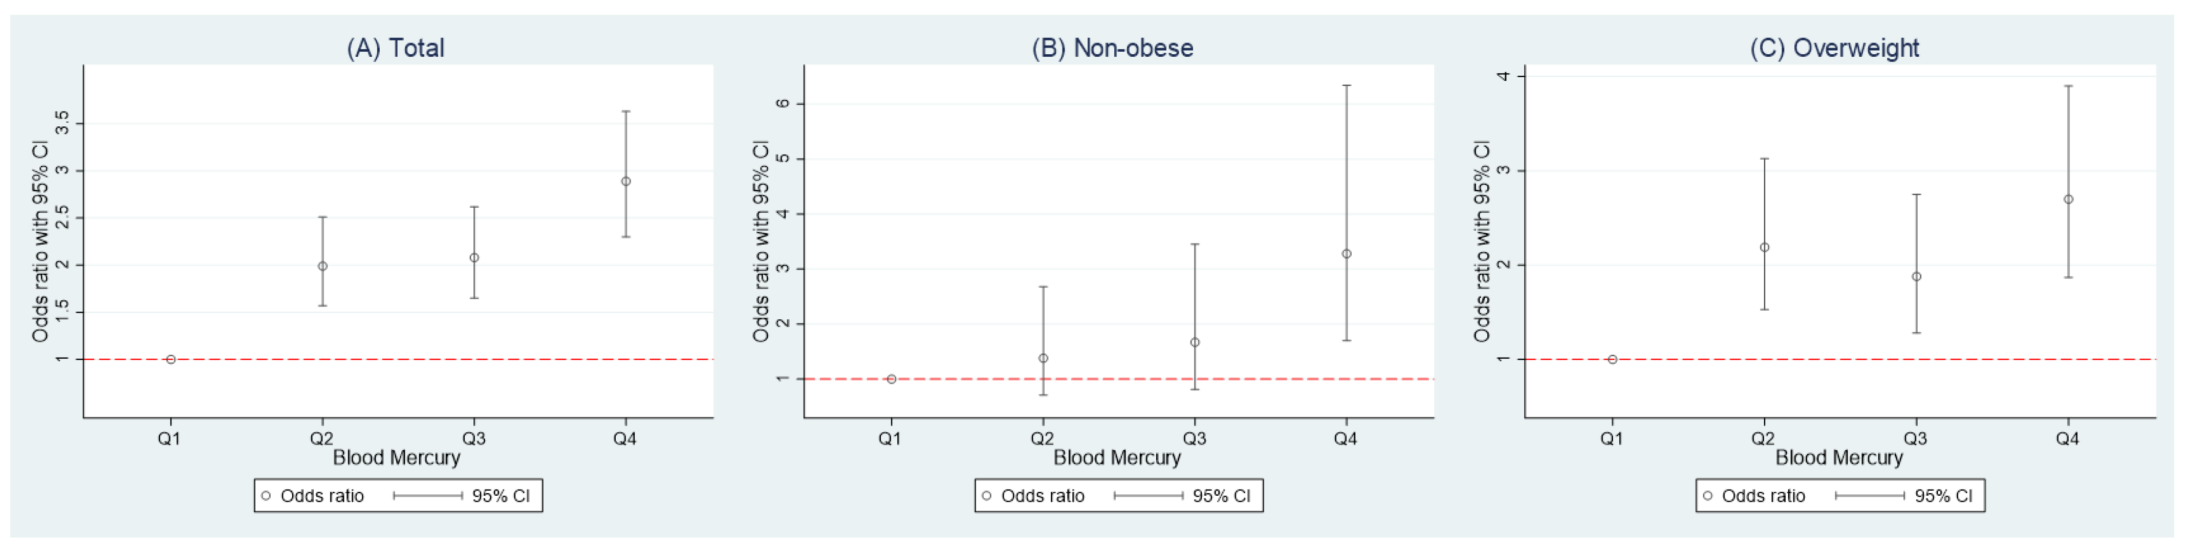
Task: Select "Blood Mercury" axis label in Overweight panel
Action: 1839,457
